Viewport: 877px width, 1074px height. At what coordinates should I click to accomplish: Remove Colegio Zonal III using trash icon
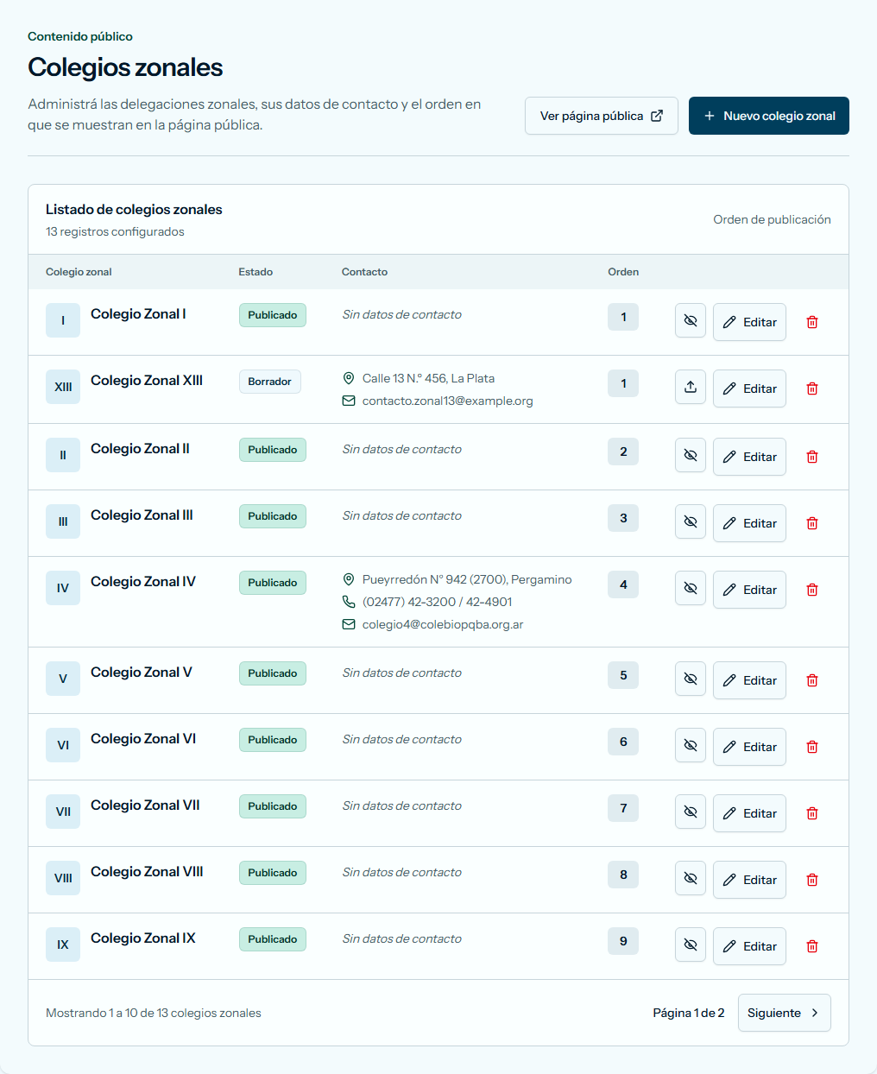[x=812, y=523]
